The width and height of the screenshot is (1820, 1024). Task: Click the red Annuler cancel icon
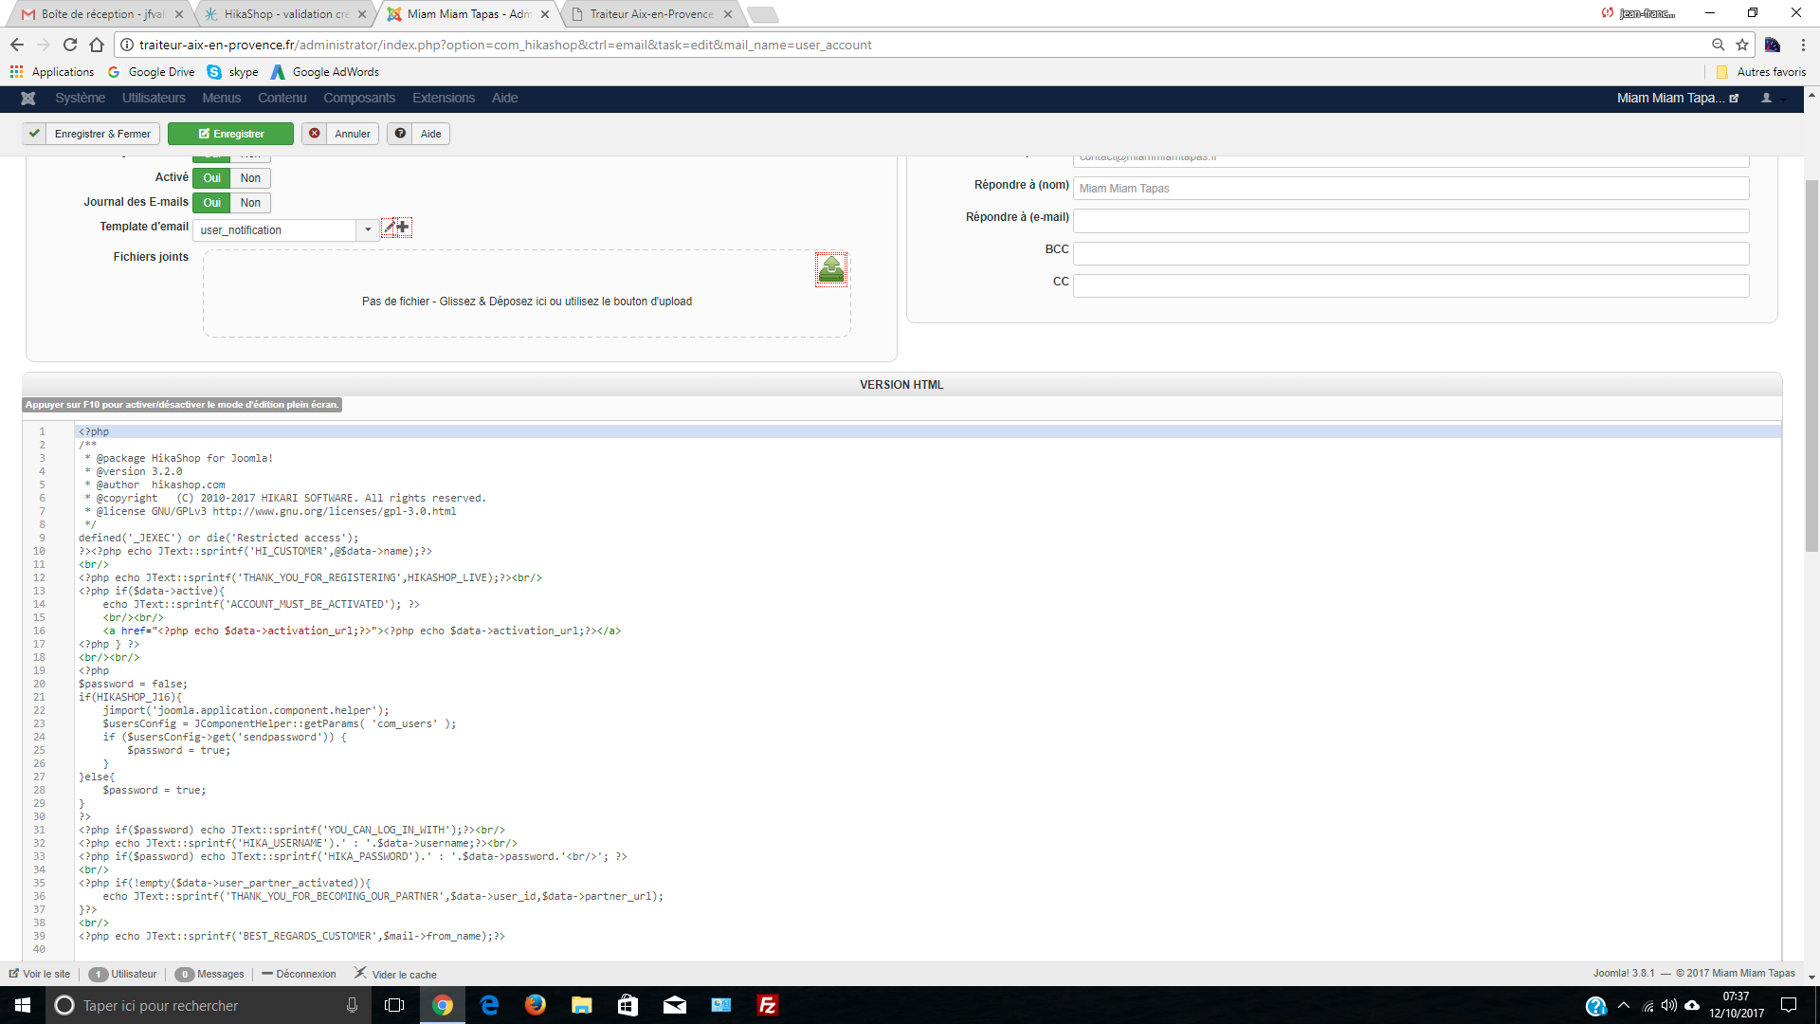pyautogui.click(x=315, y=134)
